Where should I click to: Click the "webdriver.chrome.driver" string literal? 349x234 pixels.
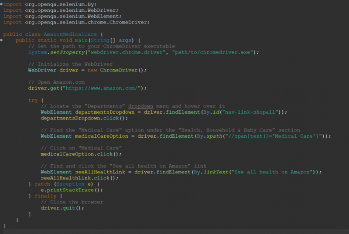tap(127, 52)
